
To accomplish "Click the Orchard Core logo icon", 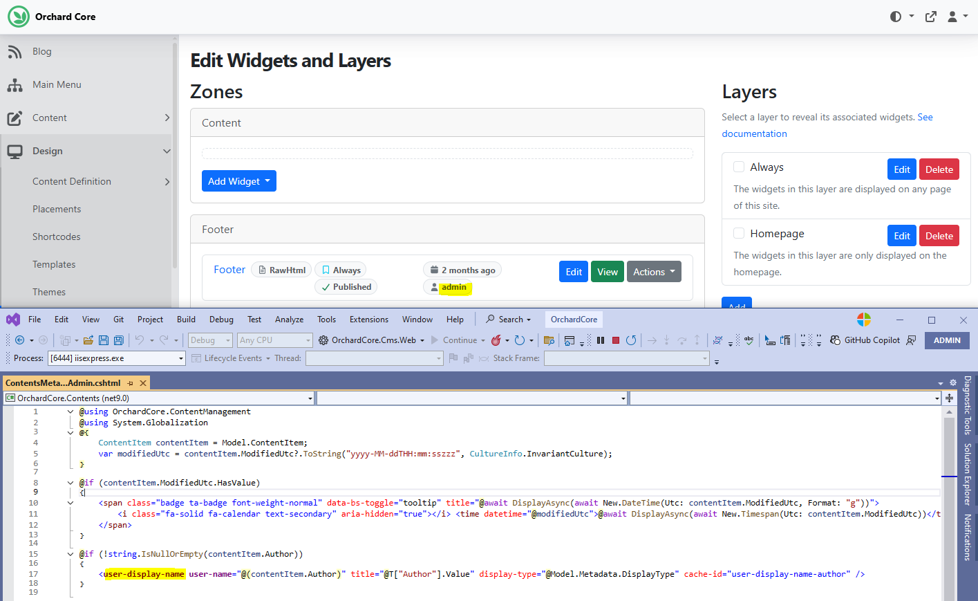I will 19,17.
